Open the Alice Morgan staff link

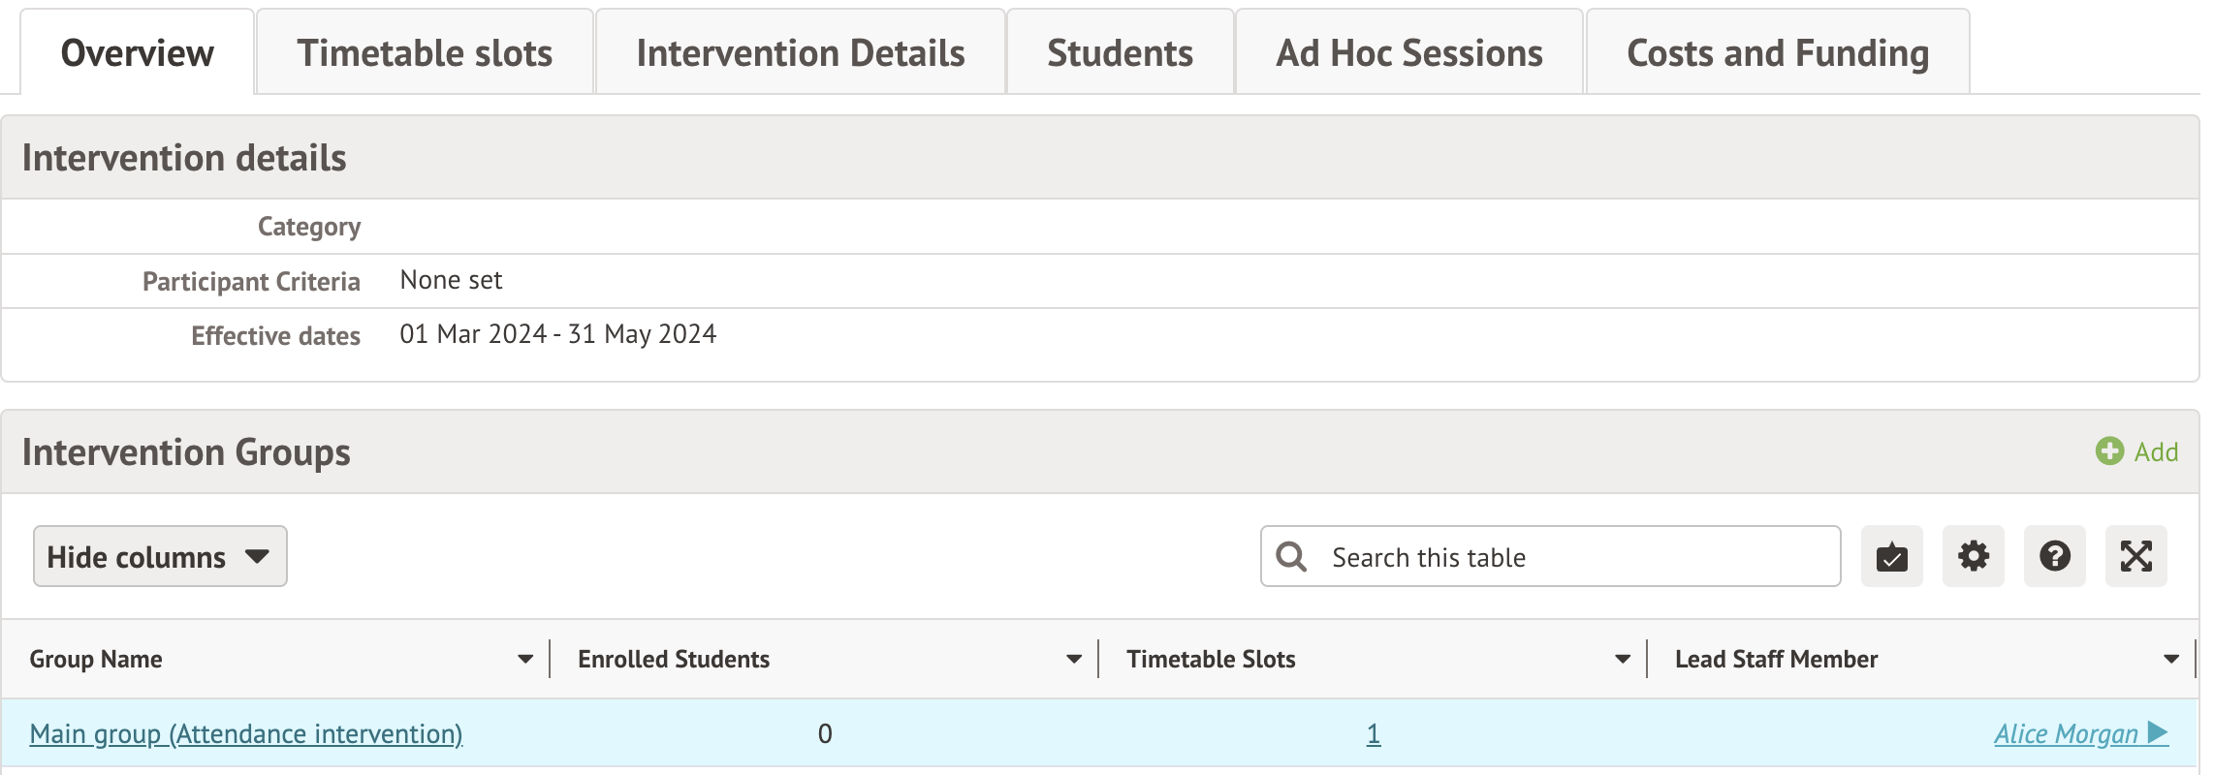click(2065, 734)
